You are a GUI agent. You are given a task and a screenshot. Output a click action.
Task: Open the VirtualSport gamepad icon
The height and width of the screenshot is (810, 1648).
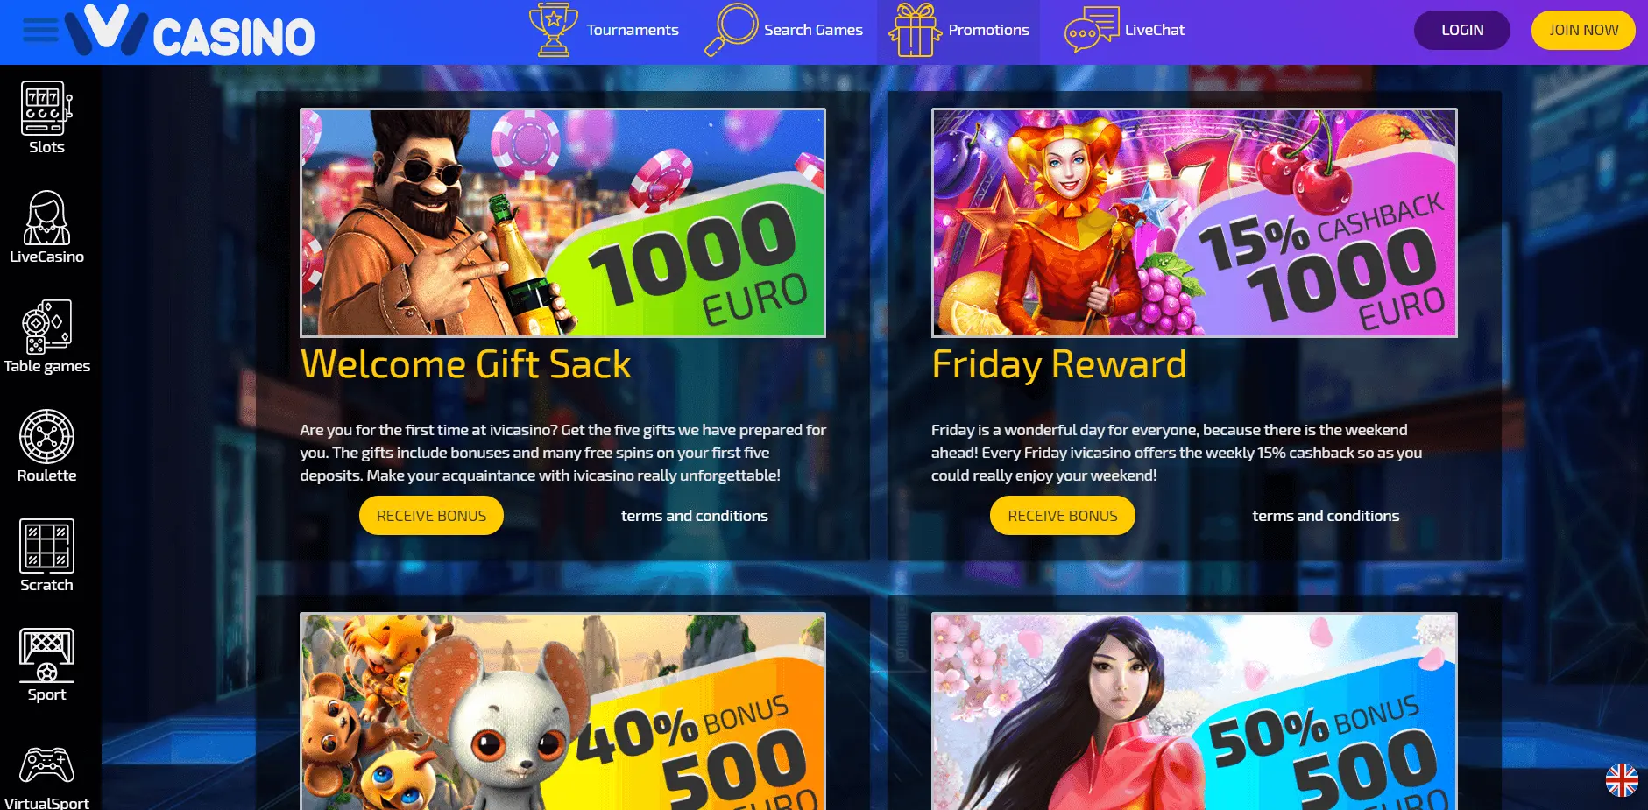coord(46,765)
